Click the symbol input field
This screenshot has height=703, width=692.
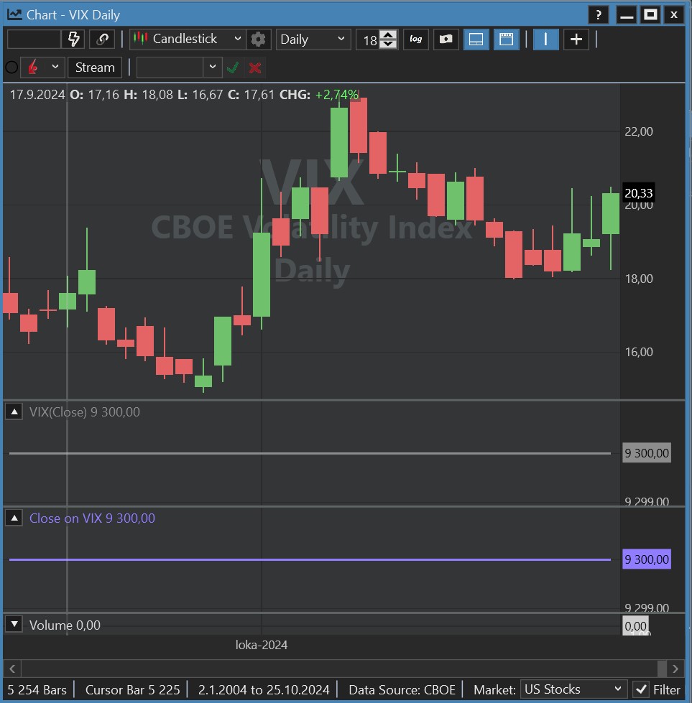[34, 39]
